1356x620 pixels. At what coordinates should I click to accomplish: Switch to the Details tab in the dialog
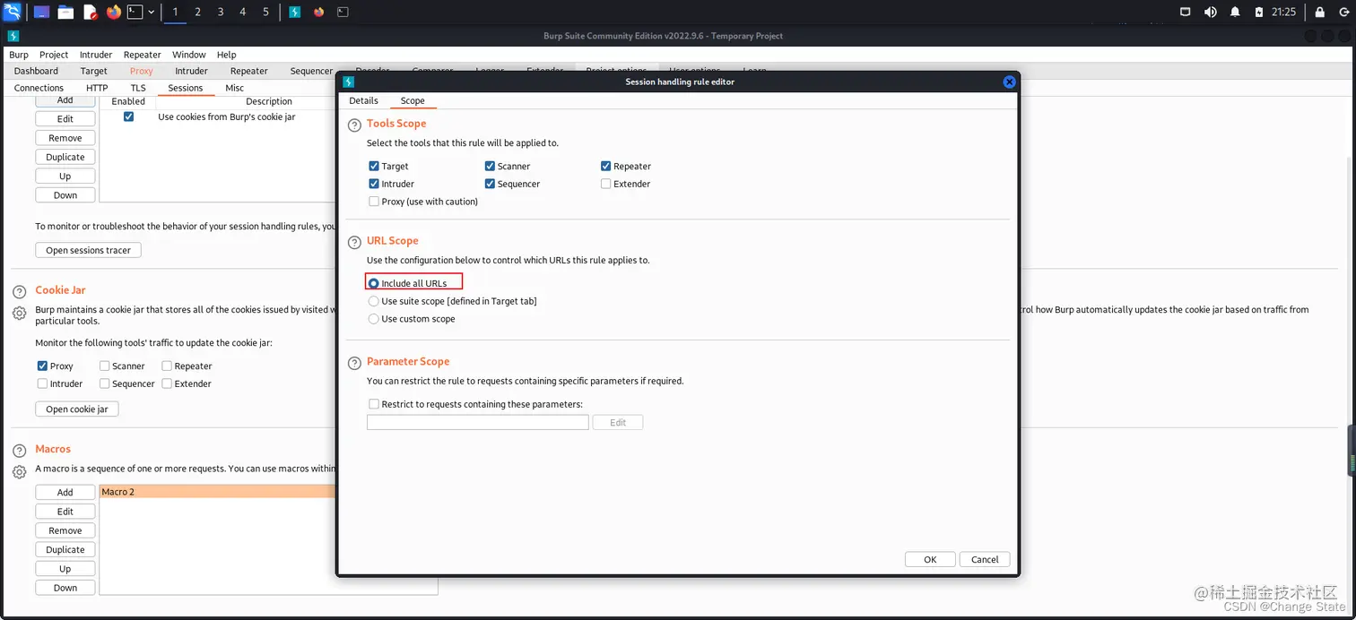pos(363,100)
